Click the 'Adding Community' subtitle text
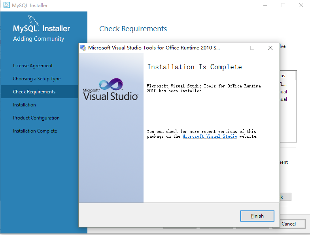The image size is (310, 235). click(39, 39)
